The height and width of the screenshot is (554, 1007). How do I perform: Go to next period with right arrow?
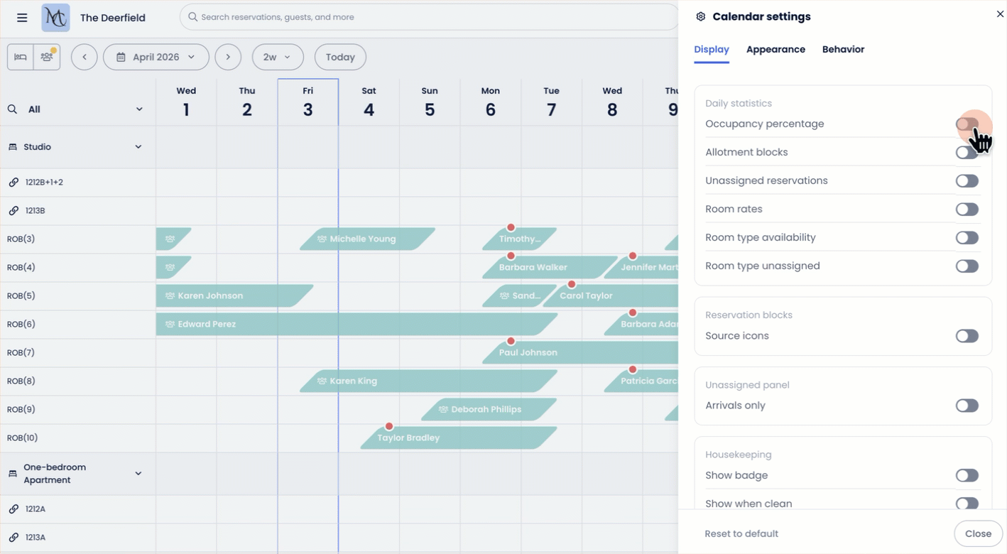tap(228, 57)
